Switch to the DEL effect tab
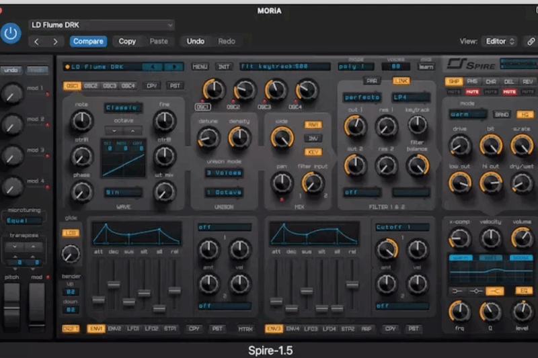The image size is (538, 358). click(509, 81)
